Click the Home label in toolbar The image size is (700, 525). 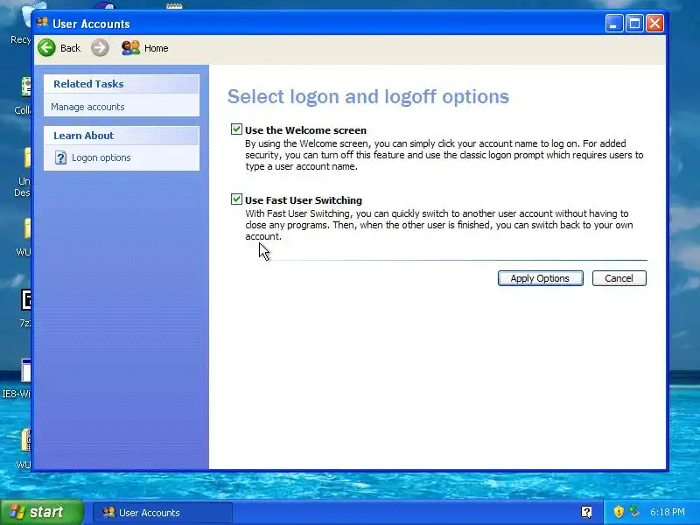(157, 48)
